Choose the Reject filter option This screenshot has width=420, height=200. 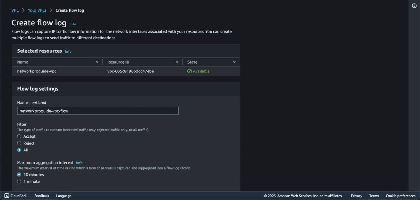coord(19,143)
